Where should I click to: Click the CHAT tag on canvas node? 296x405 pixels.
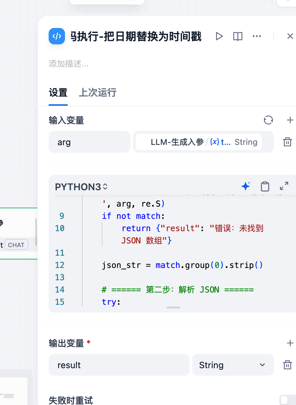16,245
